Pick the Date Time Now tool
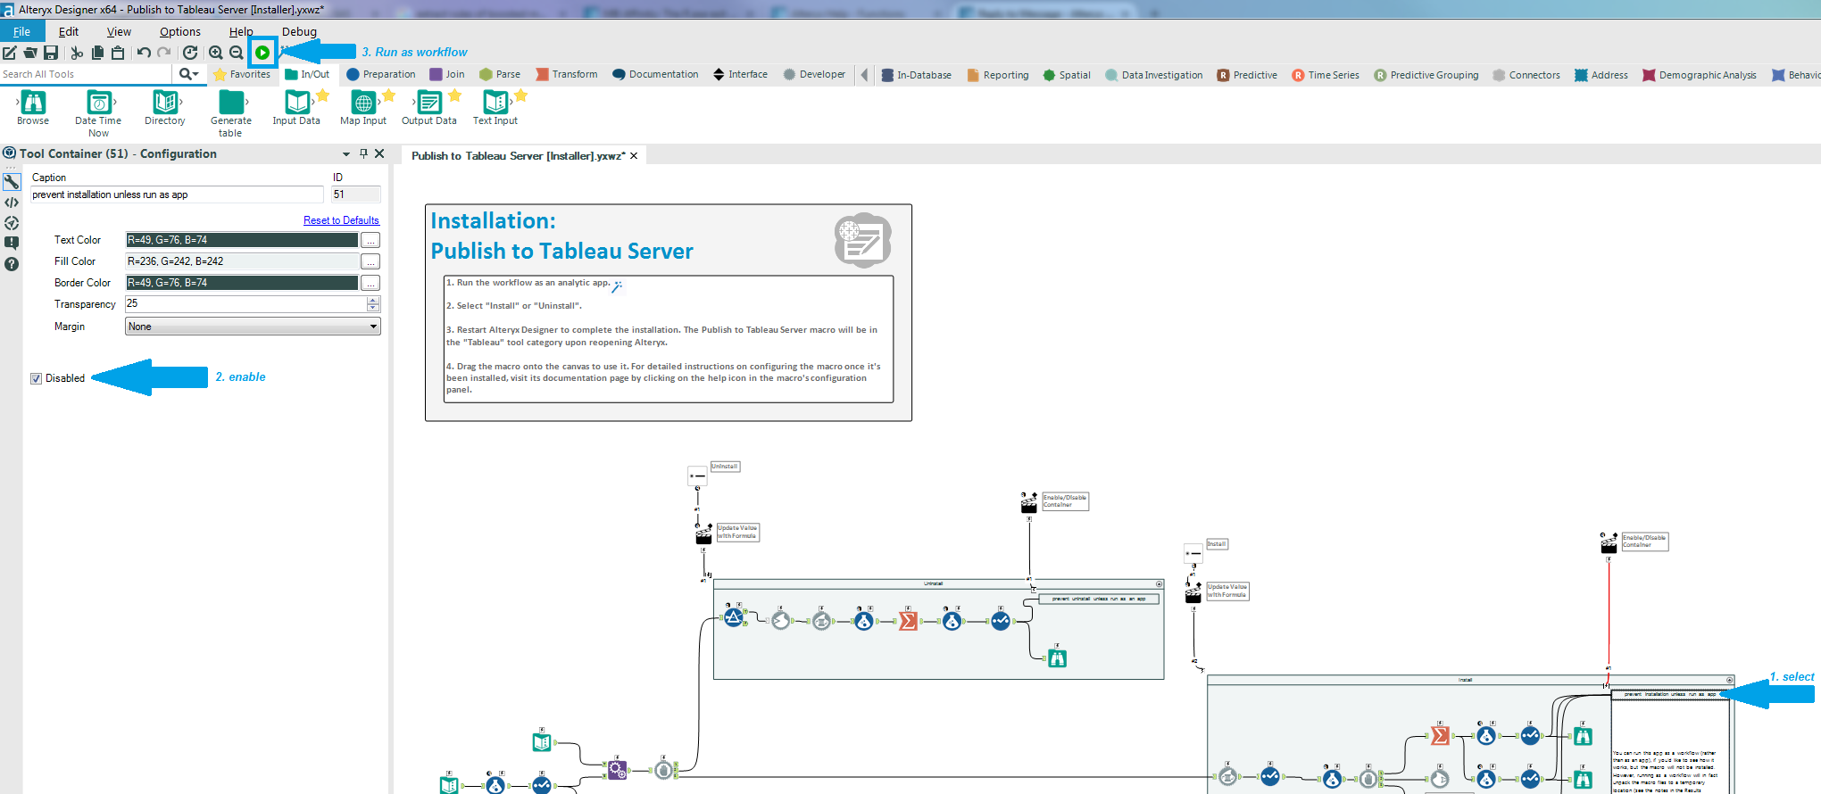The height and width of the screenshot is (794, 1821). [x=98, y=113]
